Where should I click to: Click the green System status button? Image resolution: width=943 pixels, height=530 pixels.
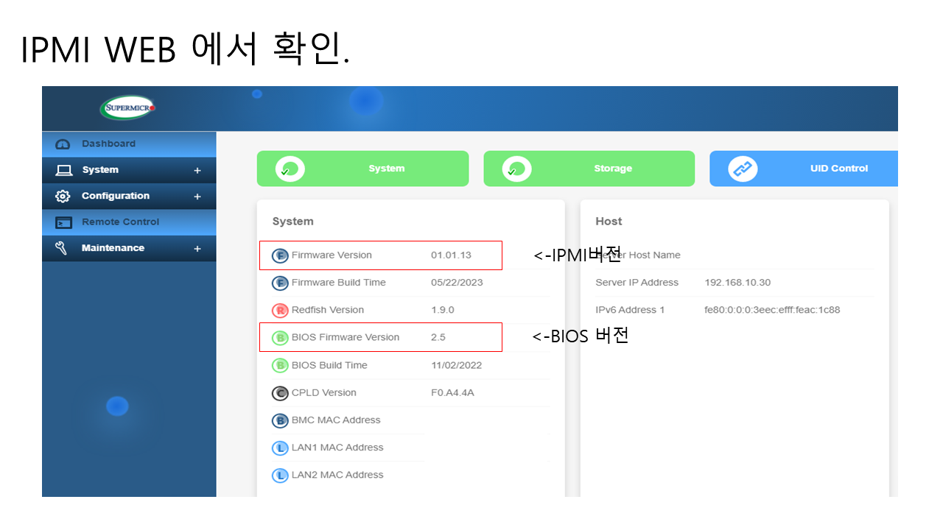362,169
